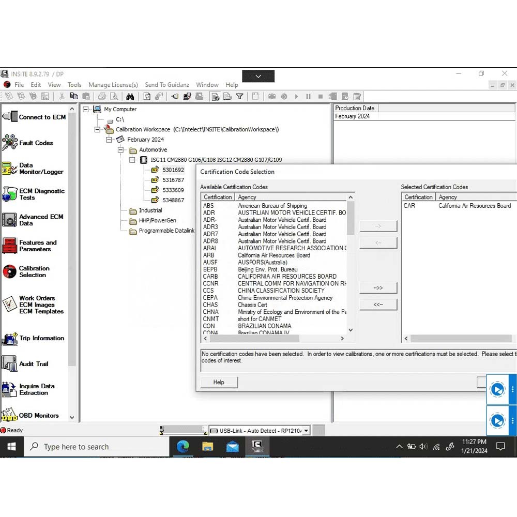This screenshot has width=517, height=517.
Task: Click the Copy toolbar icon
Action: tap(74, 96)
